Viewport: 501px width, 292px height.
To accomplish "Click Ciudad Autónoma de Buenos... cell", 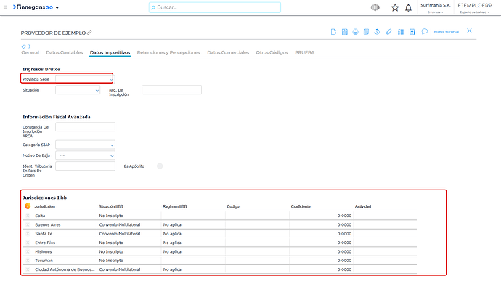I will (65, 269).
